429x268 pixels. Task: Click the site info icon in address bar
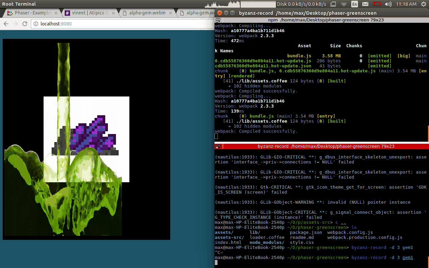(36, 24)
